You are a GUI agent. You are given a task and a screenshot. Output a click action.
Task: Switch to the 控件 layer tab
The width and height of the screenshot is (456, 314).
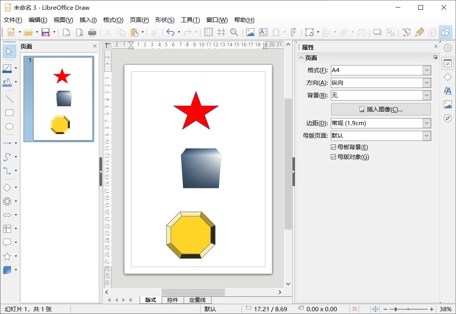click(173, 300)
